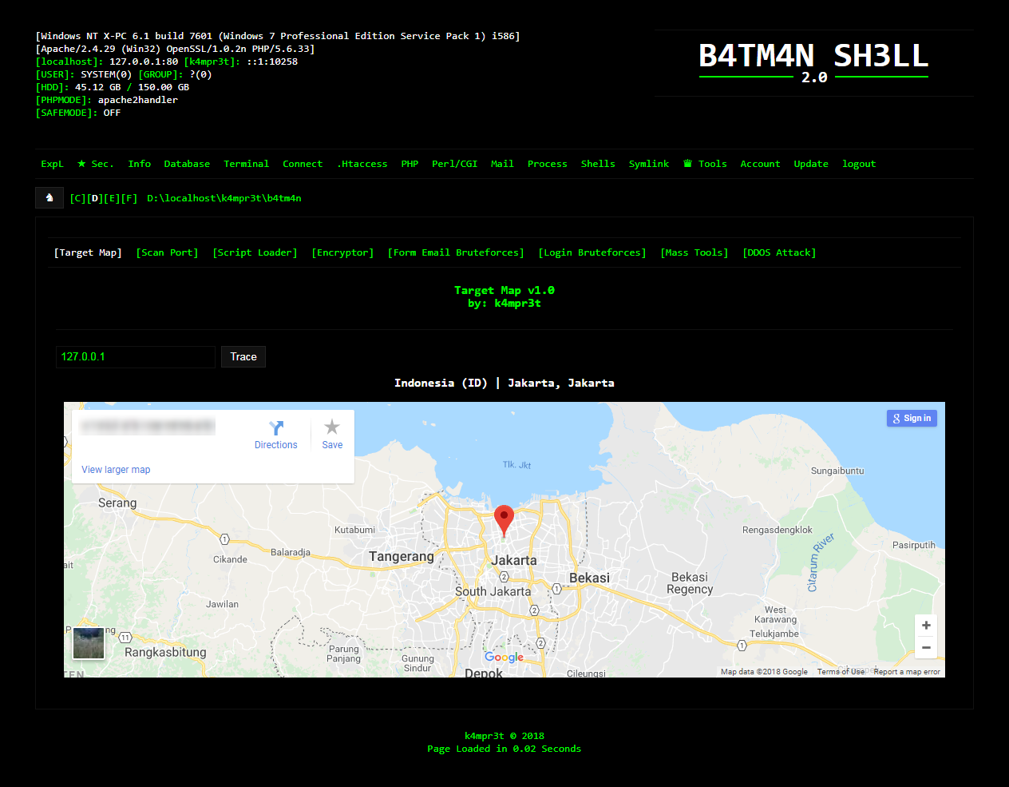The height and width of the screenshot is (787, 1009).
Task: Click the Trace button
Action: (243, 357)
